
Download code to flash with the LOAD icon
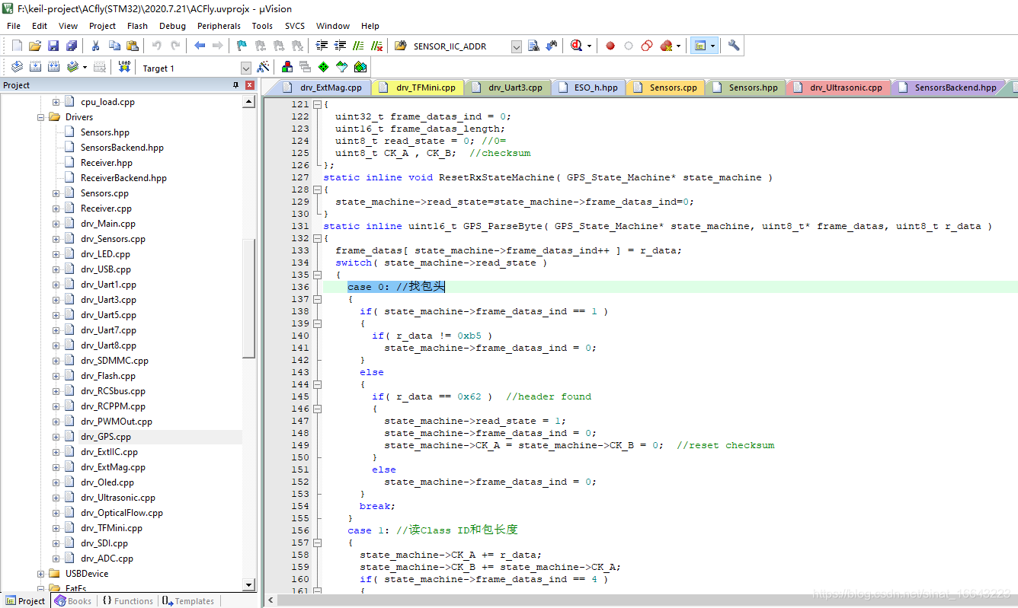(124, 67)
